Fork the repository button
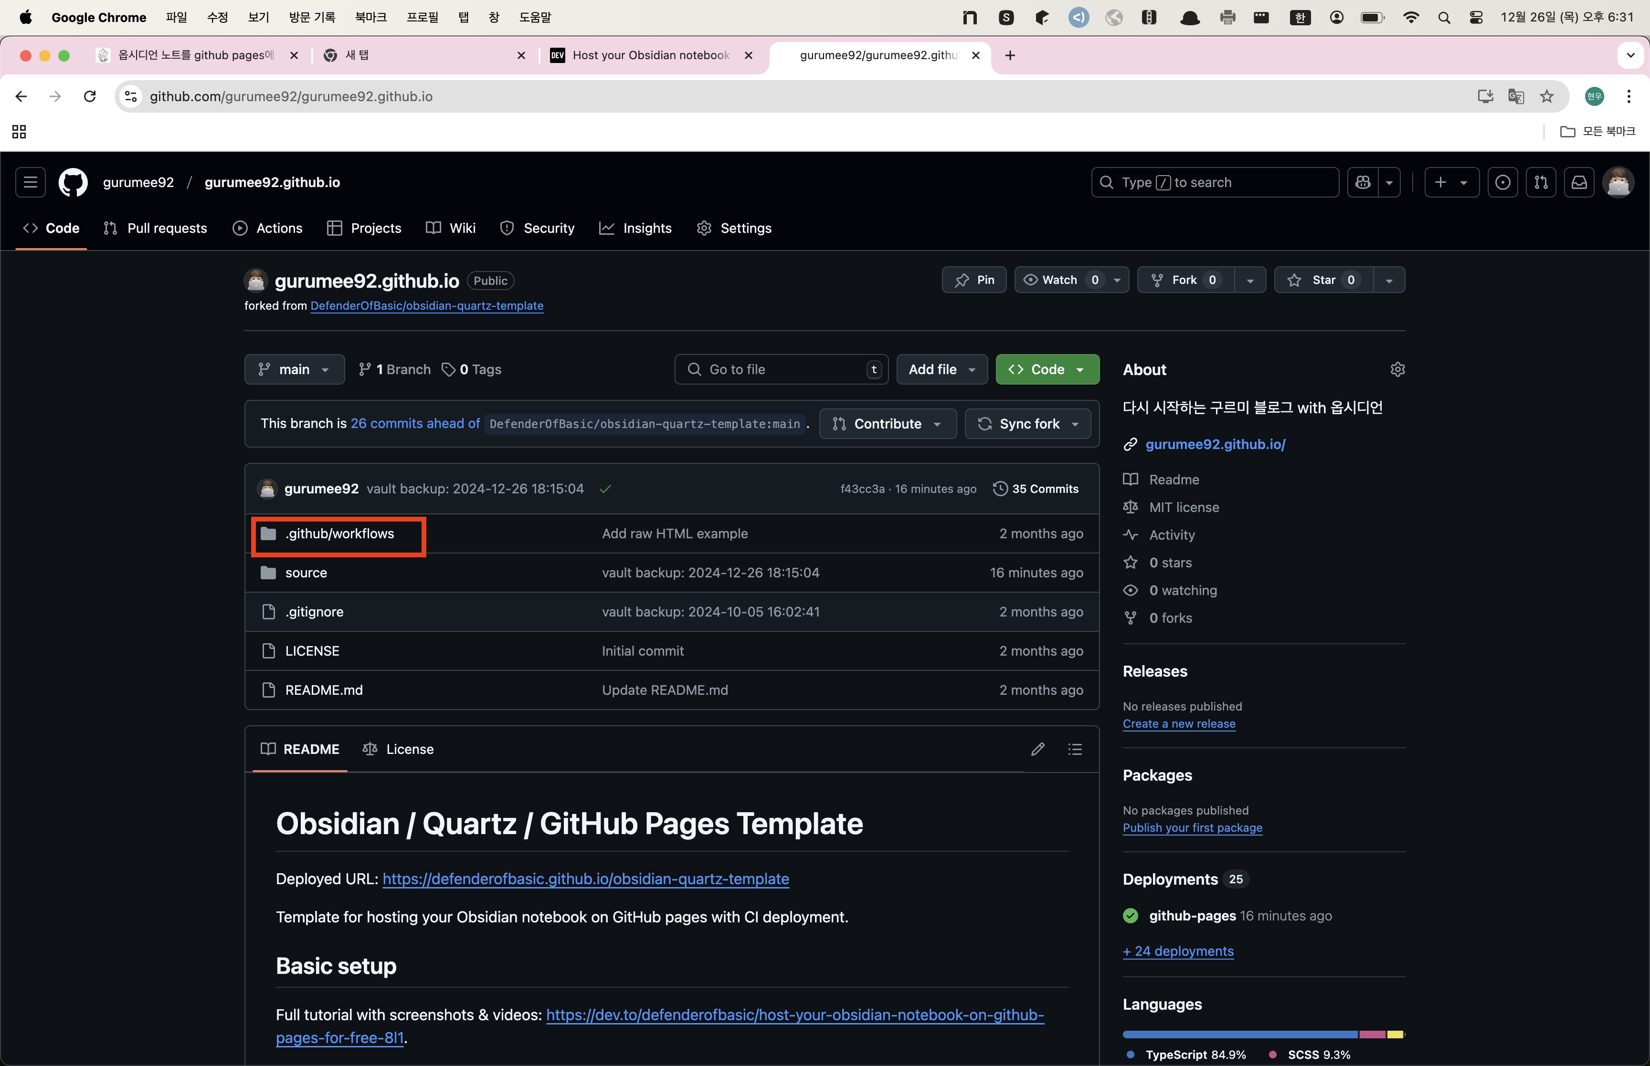Screen dimensions: 1650x1066 tap(1185, 280)
